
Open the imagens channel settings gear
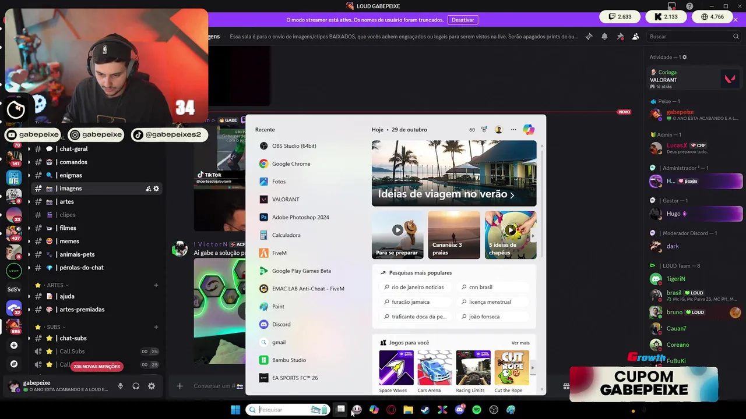[x=156, y=189]
